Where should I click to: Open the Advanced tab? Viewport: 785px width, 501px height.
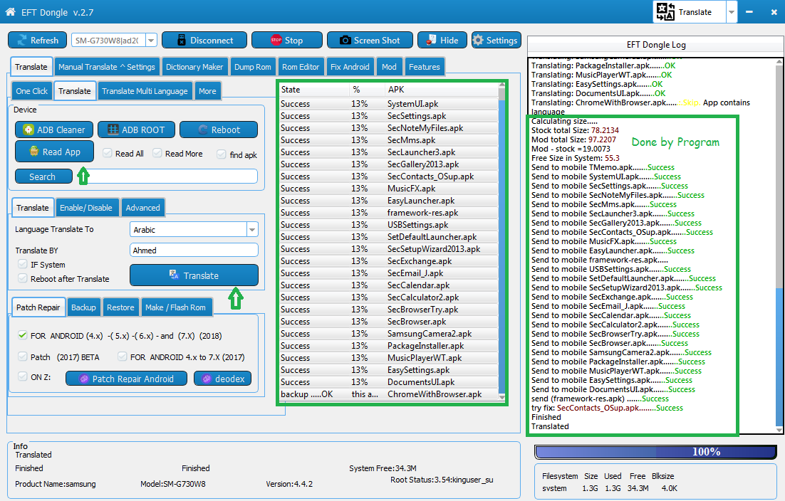tap(142, 208)
